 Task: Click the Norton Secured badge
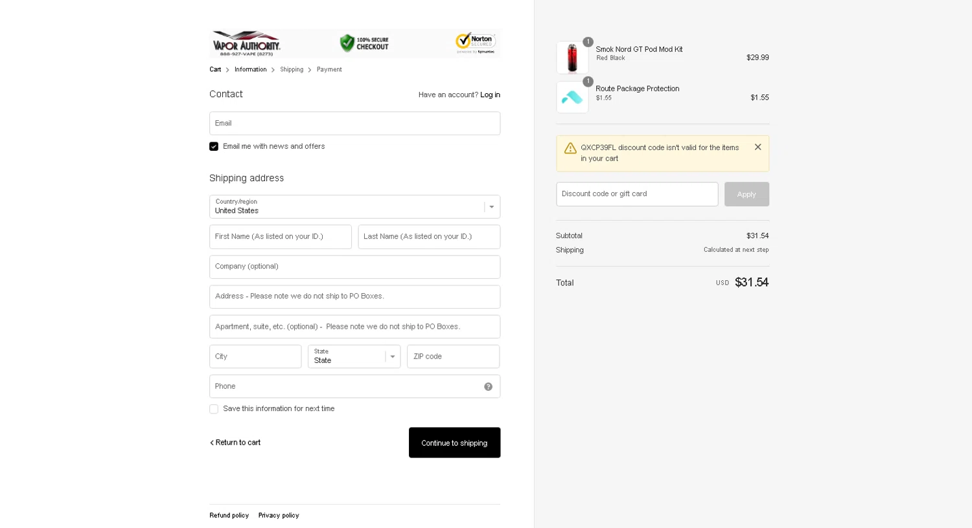(476, 43)
